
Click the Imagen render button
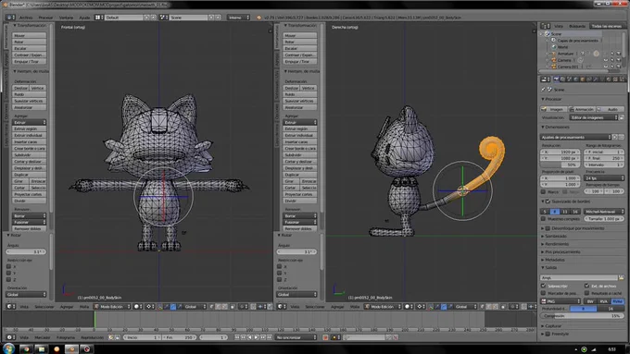coord(554,109)
